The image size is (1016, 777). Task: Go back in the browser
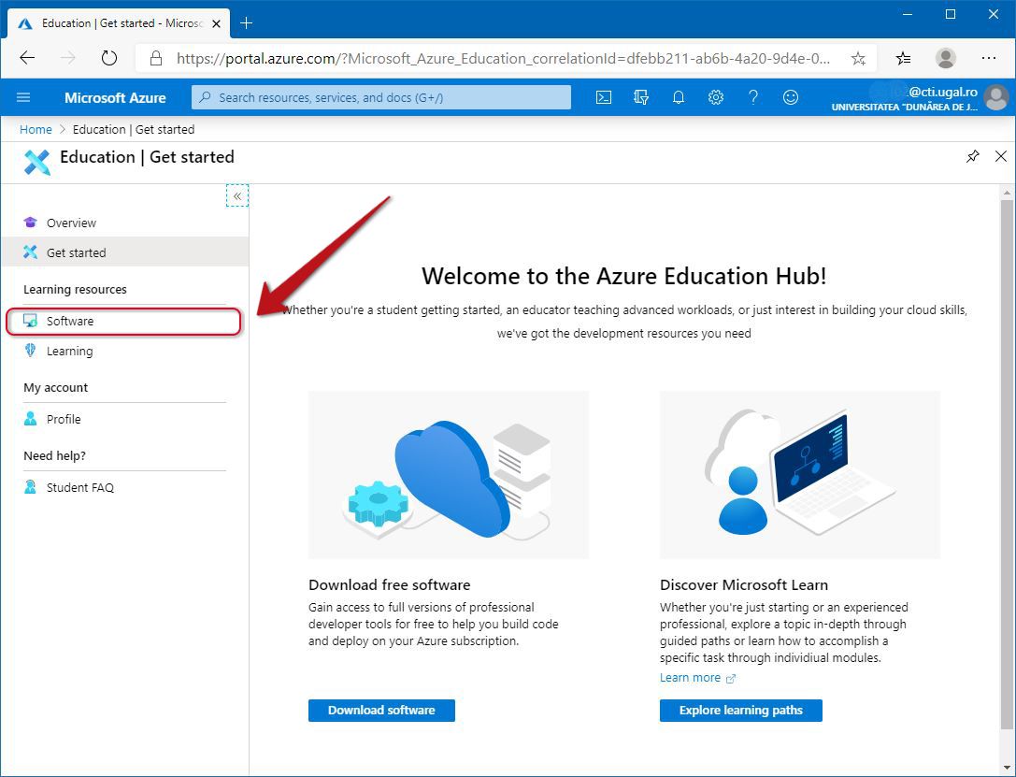click(x=27, y=58)
